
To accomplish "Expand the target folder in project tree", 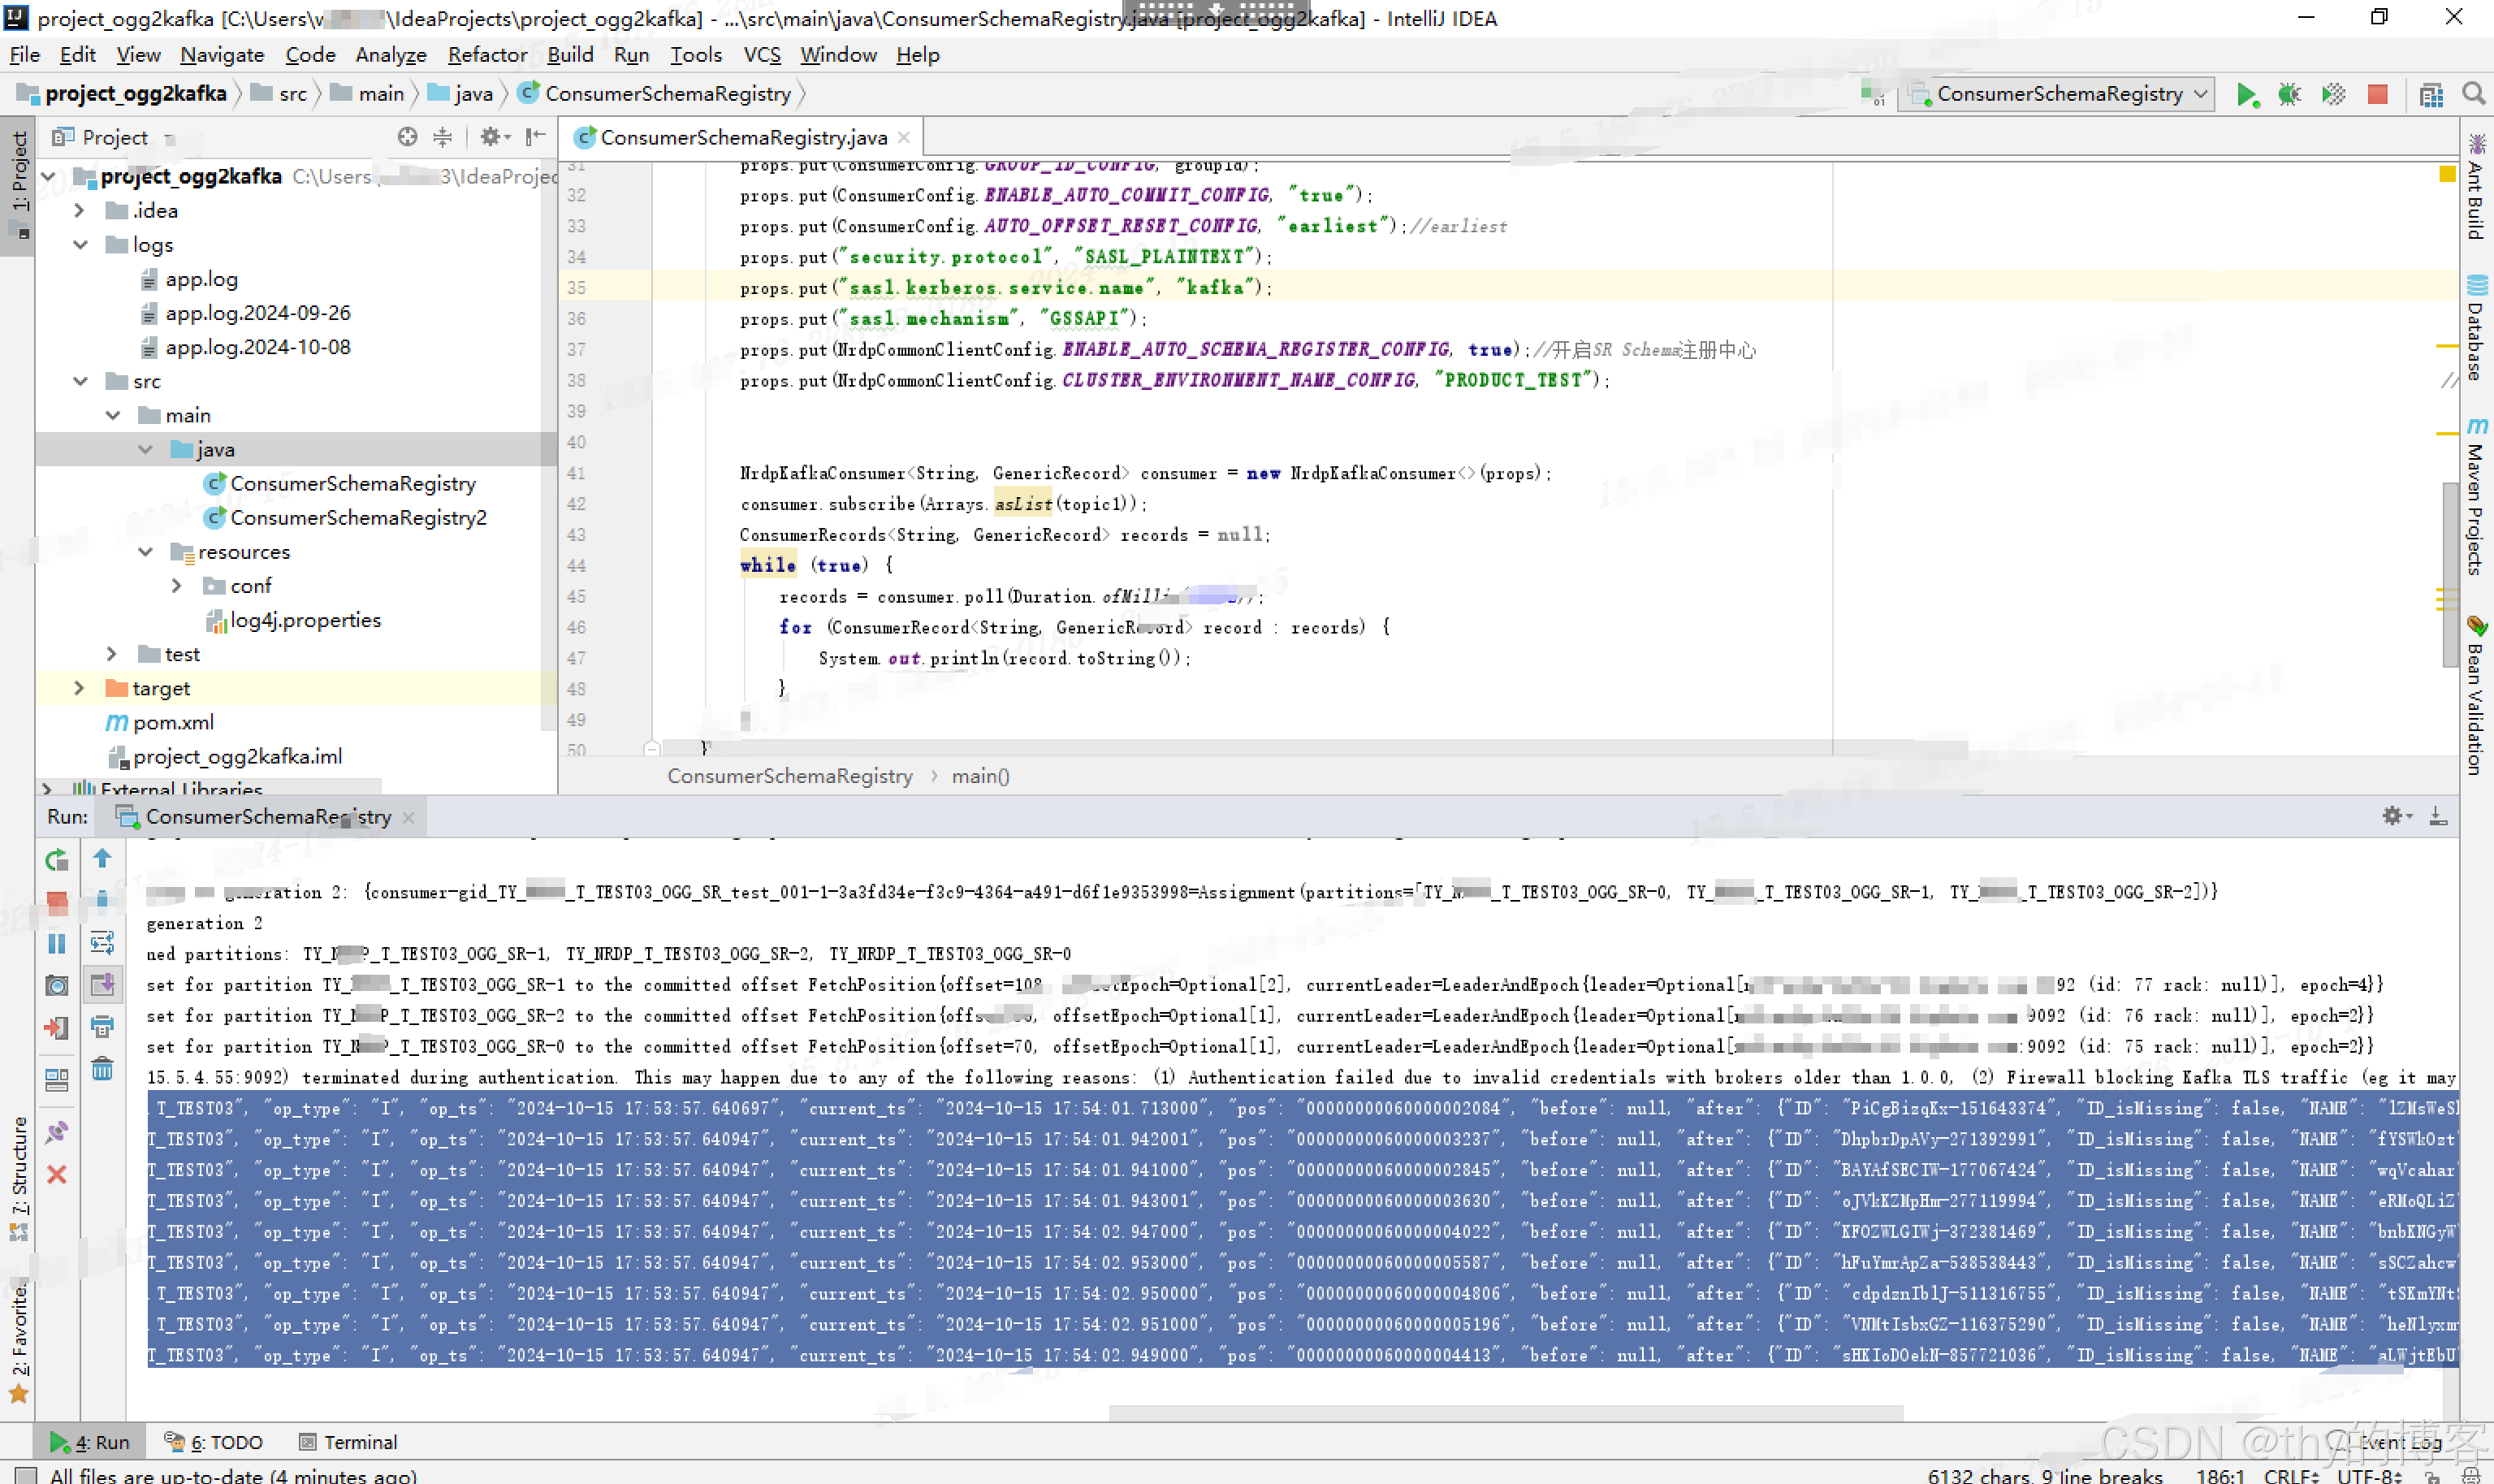I will (x=79, y=688).
